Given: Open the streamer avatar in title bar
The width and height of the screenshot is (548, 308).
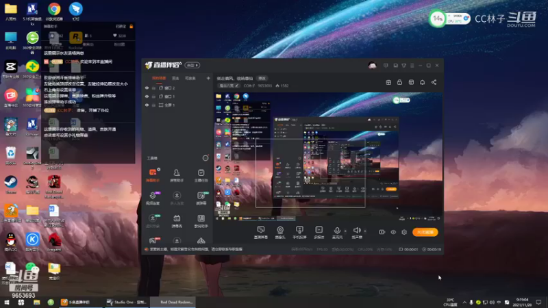Looking at the screenshot, I should 373,65.
